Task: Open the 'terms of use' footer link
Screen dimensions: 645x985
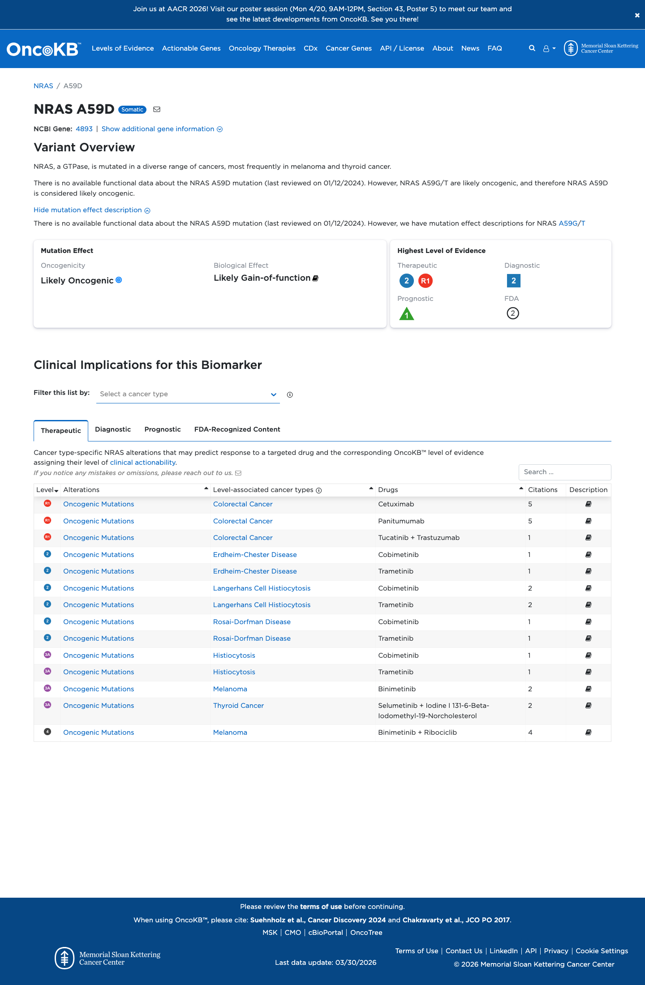Action: click(321, 907)
